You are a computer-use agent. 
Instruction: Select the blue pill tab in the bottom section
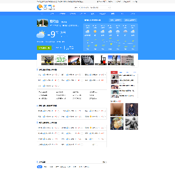(x=39, y=167)
